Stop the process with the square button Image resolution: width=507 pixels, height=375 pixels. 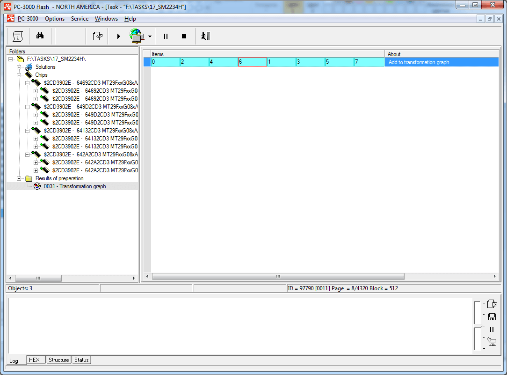pos(184,36)
